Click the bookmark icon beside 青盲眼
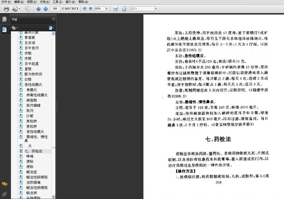284x199 pixels. tap(21, 38)
